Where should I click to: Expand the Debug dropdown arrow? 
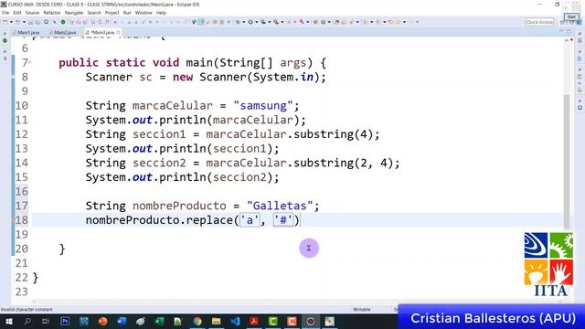coord(244,22)
